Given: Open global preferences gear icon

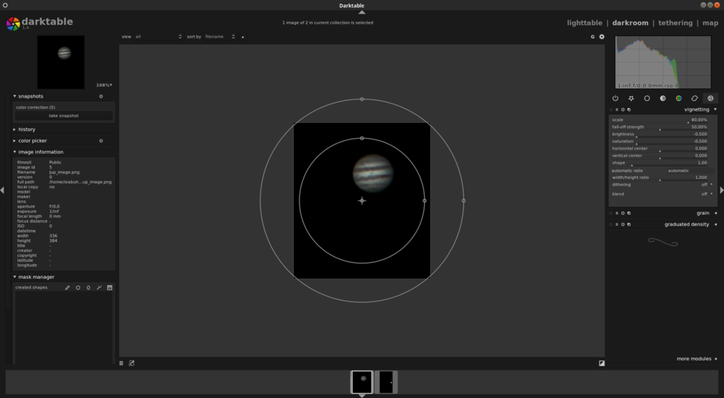Looking at the screenshot, I should (x=601, y=36).
